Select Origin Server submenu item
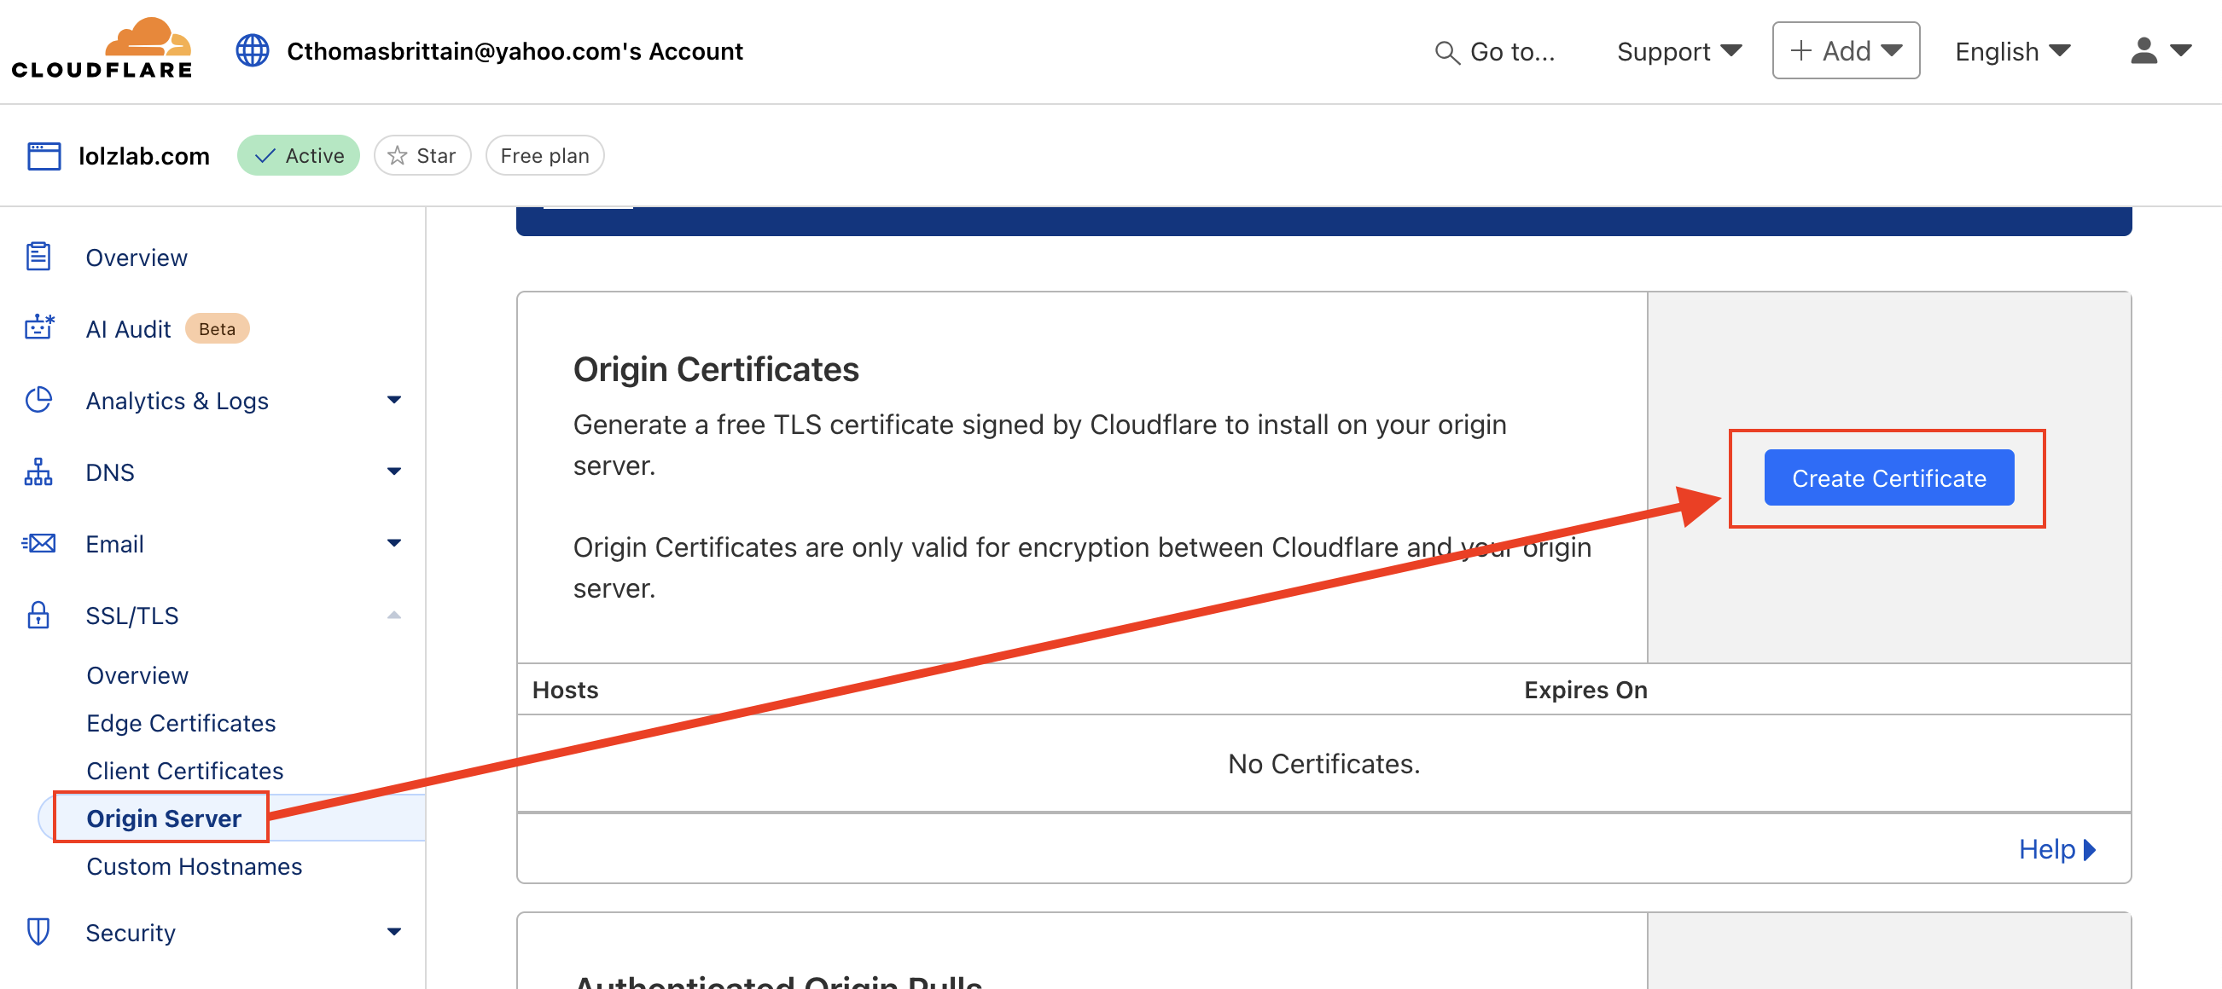This screenshot has width=2222, height=989. click(164, 818)
